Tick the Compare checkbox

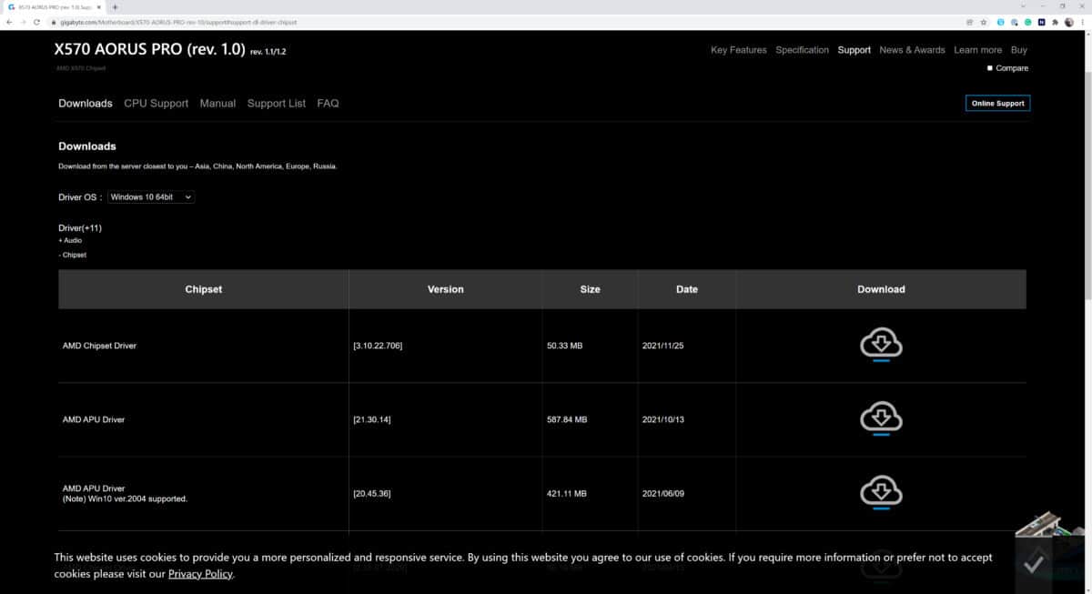point(990,68)
